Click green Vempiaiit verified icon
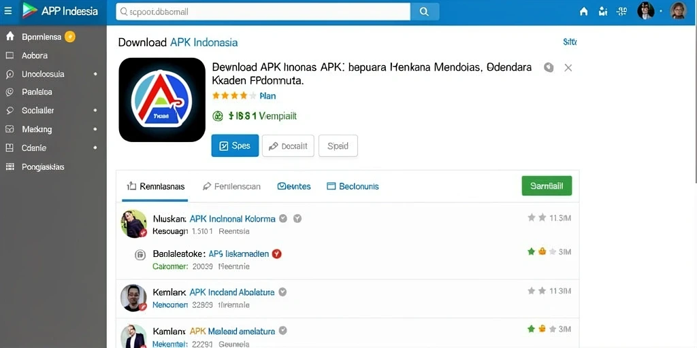Viewport: 697px width, 348px height. 218,116
